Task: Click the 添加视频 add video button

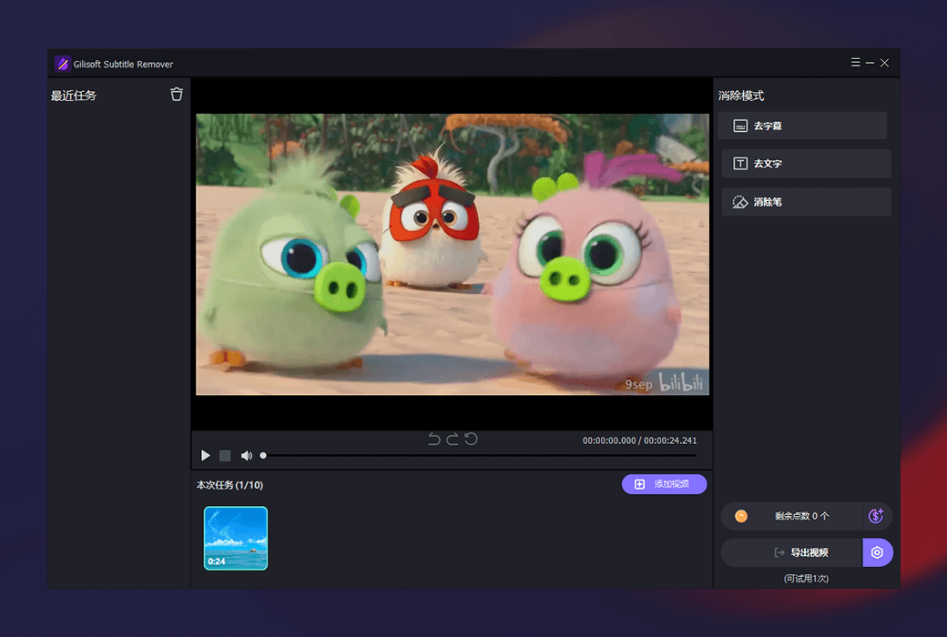Action: pyautogui.click(x=664, y=484)
